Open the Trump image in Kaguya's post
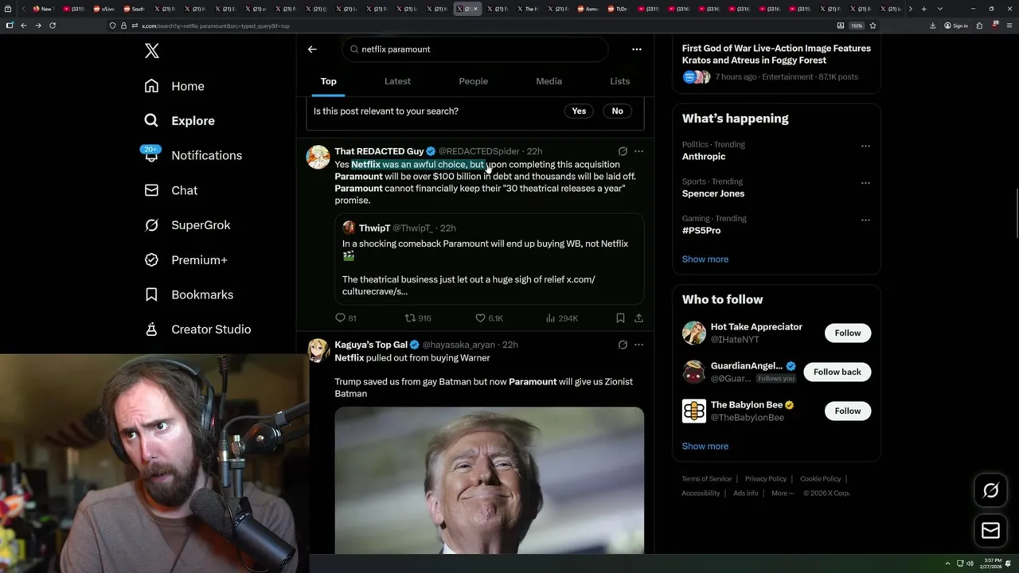 (x=490, y=481)
